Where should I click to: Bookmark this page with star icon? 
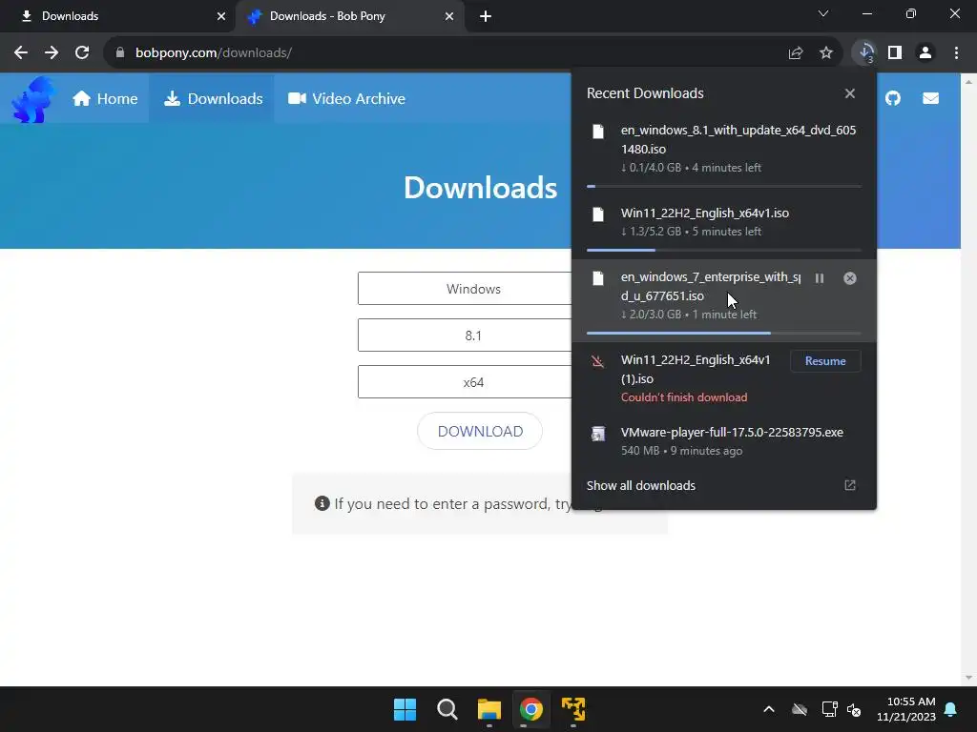point(825,53)
